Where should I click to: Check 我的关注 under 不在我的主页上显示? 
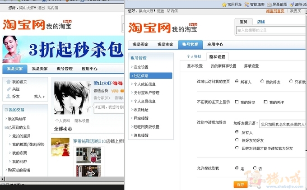click(x=265, y=102)
